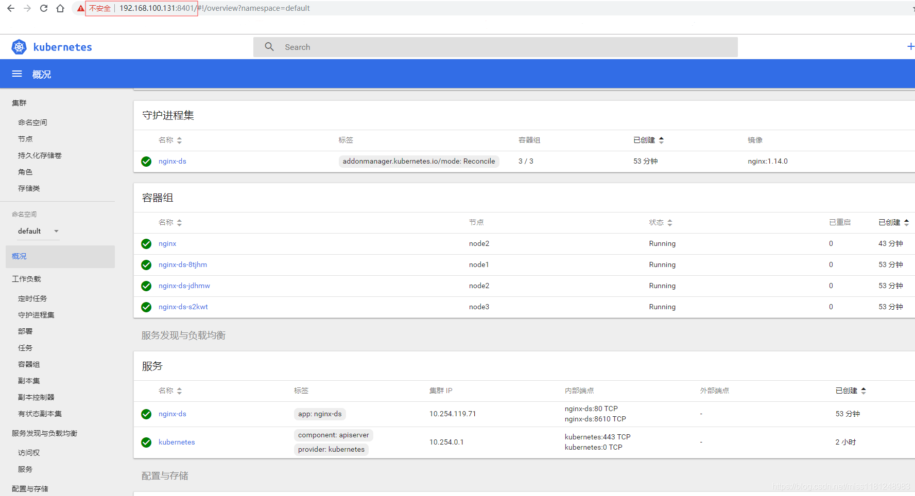Click the status icon of kubernetes service
The height and width of the screenshot is (496, 915).
(146, 442)
